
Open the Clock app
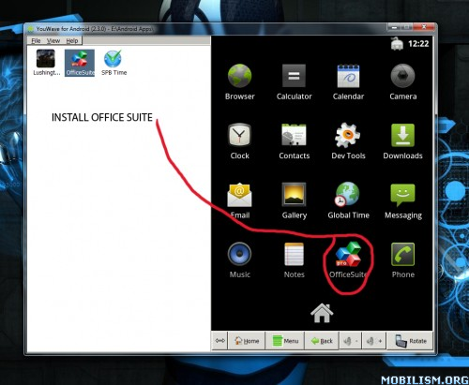point(240,141)
